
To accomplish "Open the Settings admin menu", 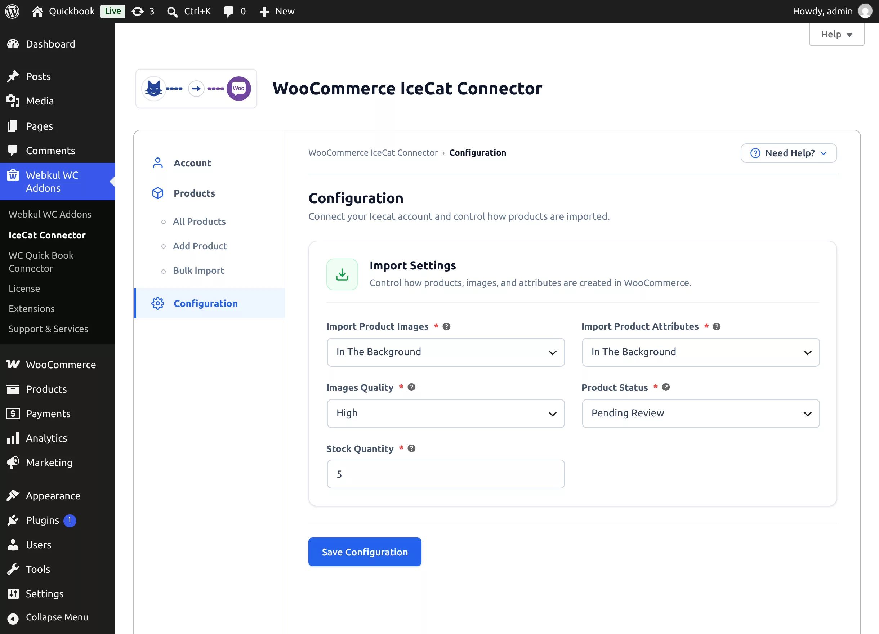I will click(x=57, y=594).
